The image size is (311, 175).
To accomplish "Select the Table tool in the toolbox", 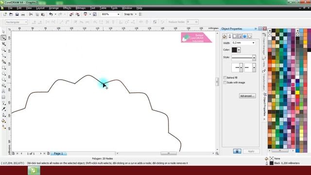I will pos(3,97).
